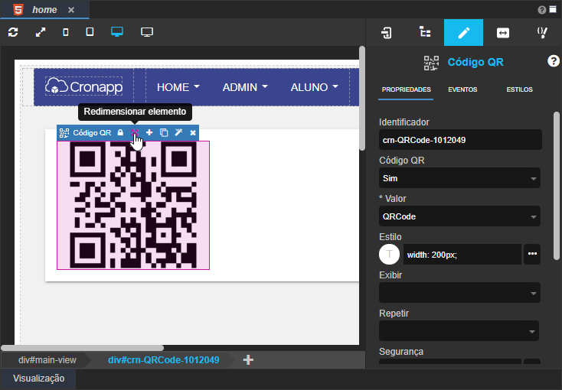The height and width of the screenshot is (390, 562).
Task: Select the pencil edit properties icon
Action: (x=463, y=33)
